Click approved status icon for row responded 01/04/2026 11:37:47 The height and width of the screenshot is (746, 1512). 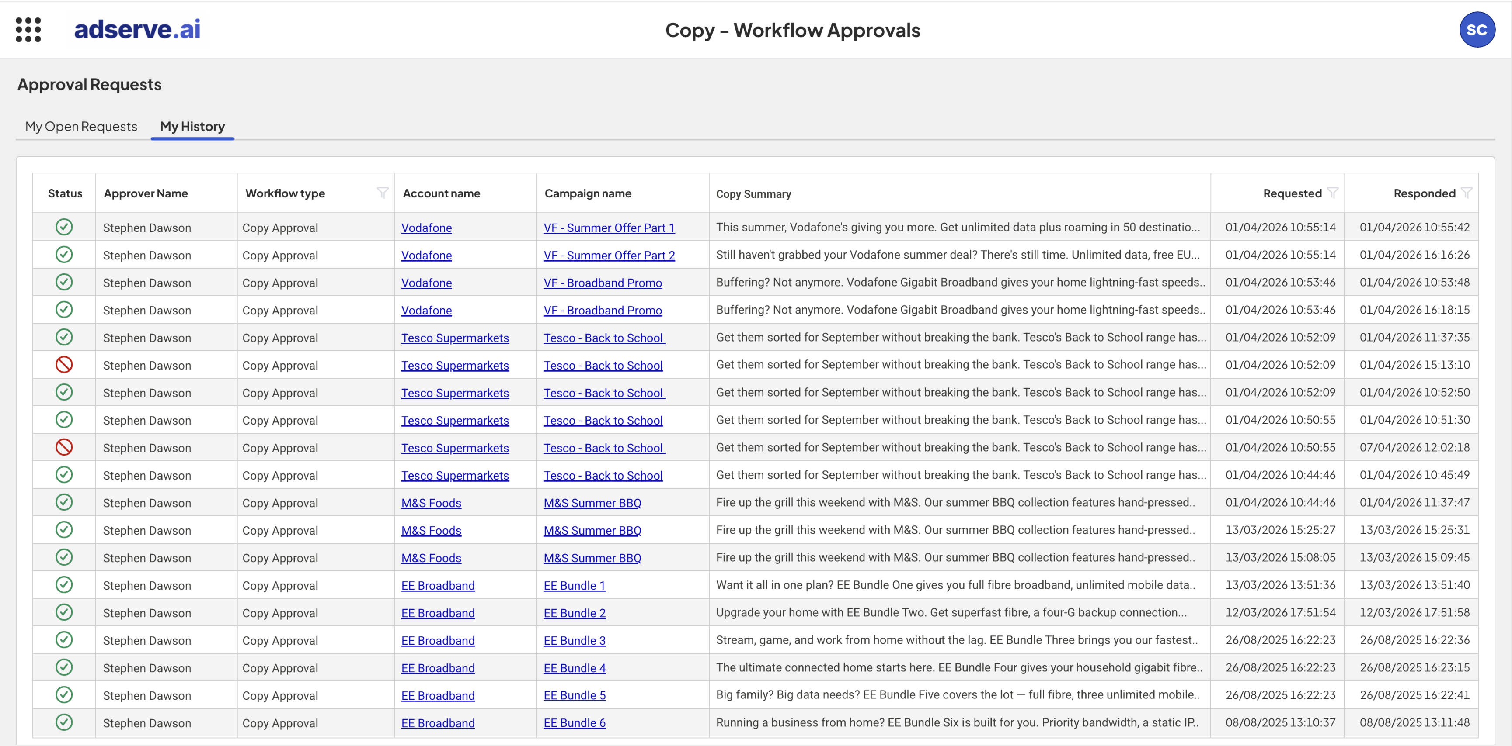(64, 502)
